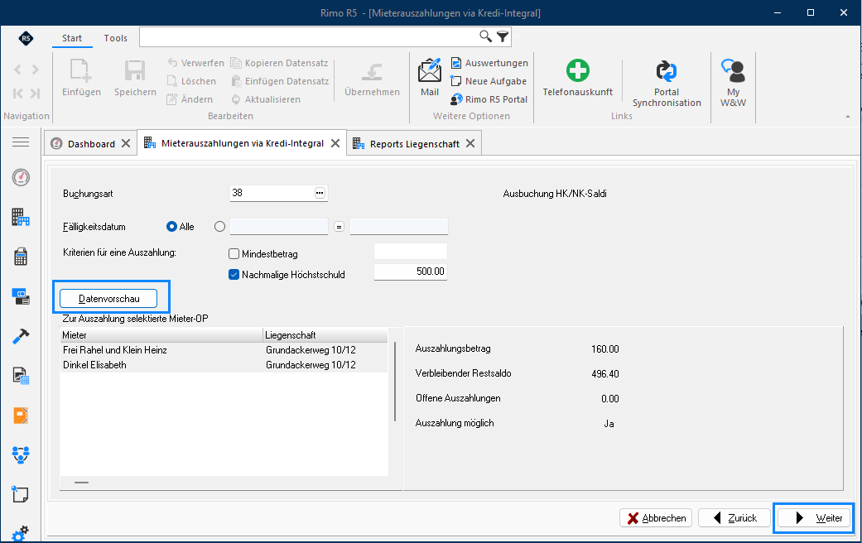Open the note sidebar icon
Image resolution: width=862 pixels, height=543 pixels.
click(x=21, y=495)
